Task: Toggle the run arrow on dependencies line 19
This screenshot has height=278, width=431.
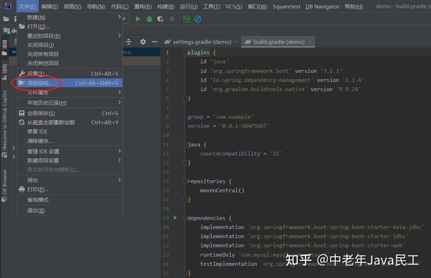Action: [x=175, y=217]
